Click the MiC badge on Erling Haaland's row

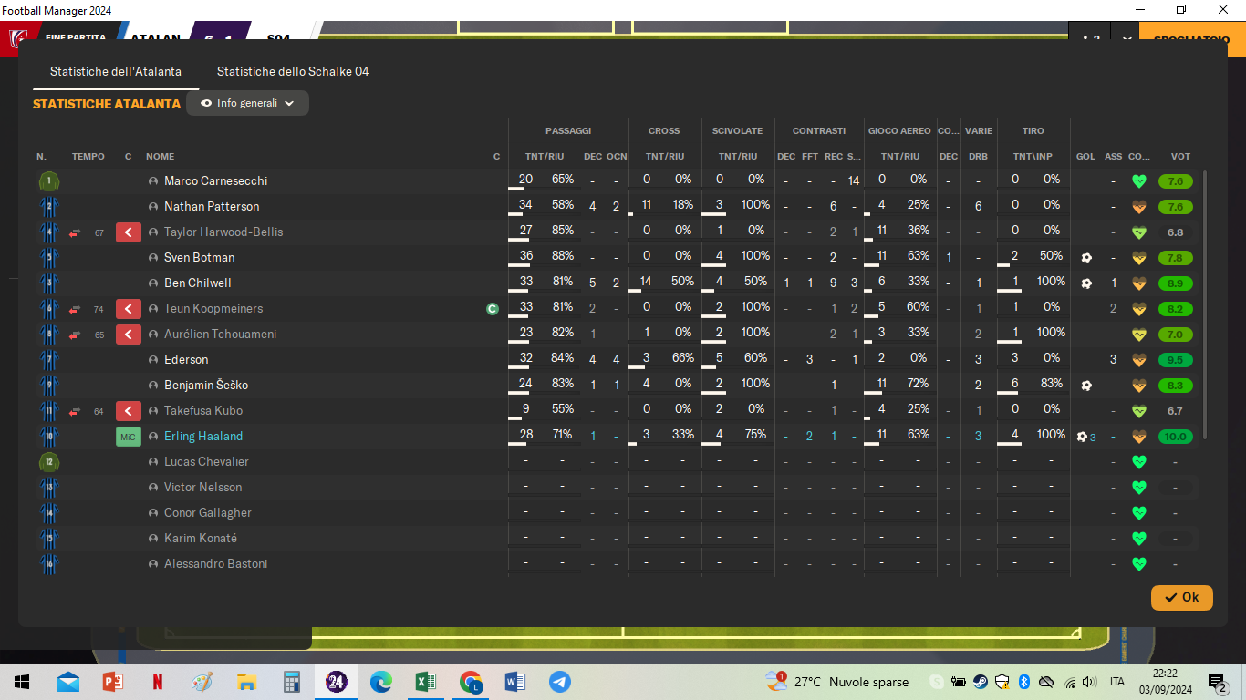pyautogui.click(x=129, y=437)
